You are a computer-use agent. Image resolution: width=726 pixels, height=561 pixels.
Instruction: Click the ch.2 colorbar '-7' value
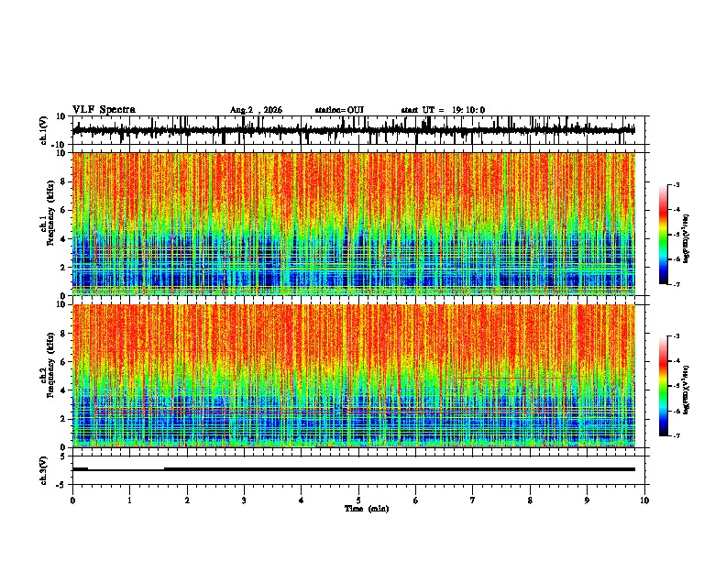[x=676, y=436]
